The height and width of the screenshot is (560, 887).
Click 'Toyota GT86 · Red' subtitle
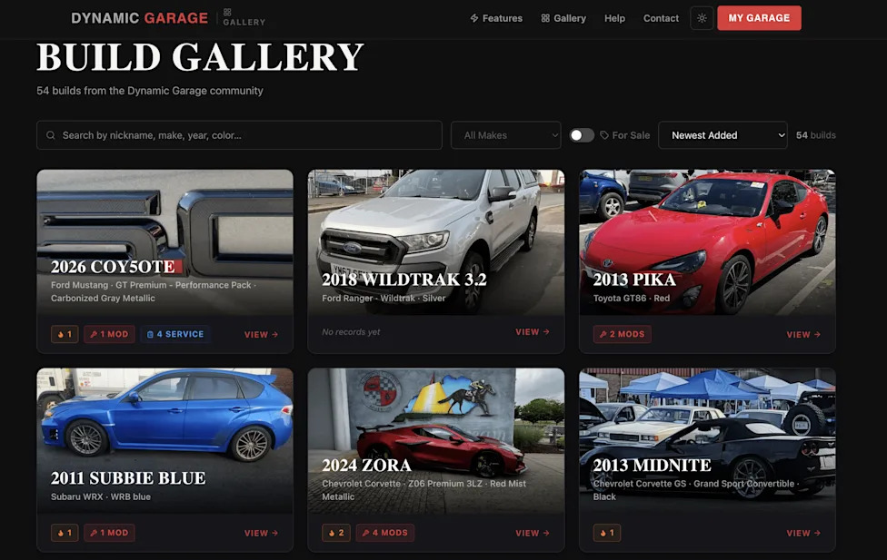tap(632, 299)
